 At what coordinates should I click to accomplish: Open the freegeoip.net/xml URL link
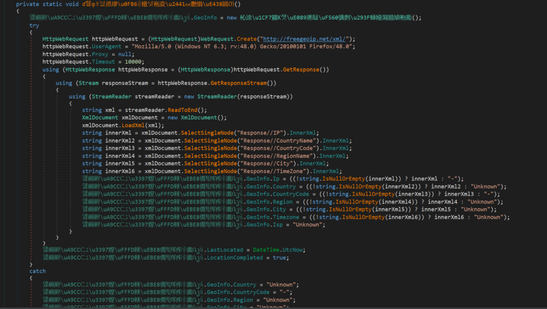[x=304, y=38]
